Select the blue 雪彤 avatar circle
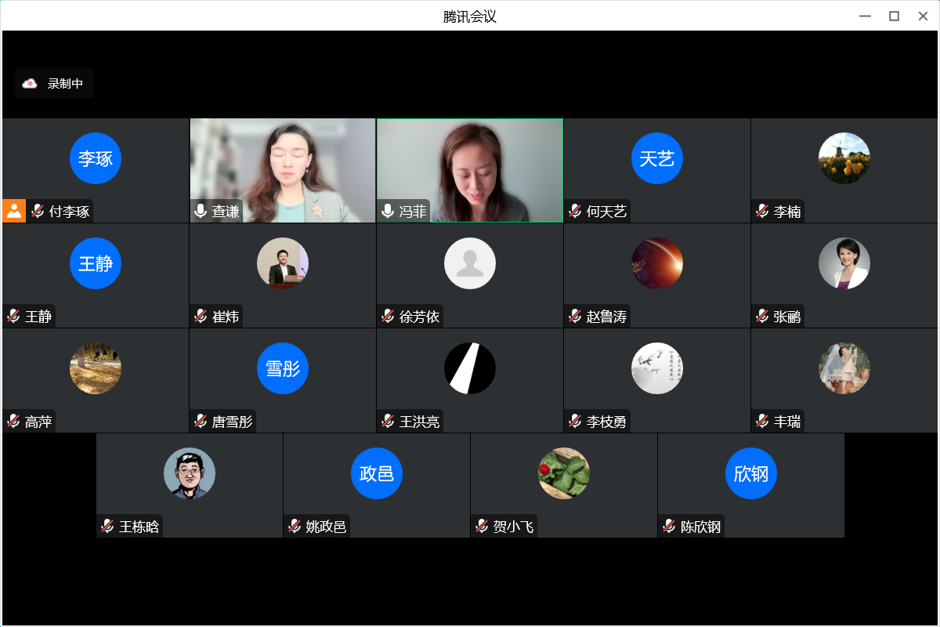 tap(283, 368)
